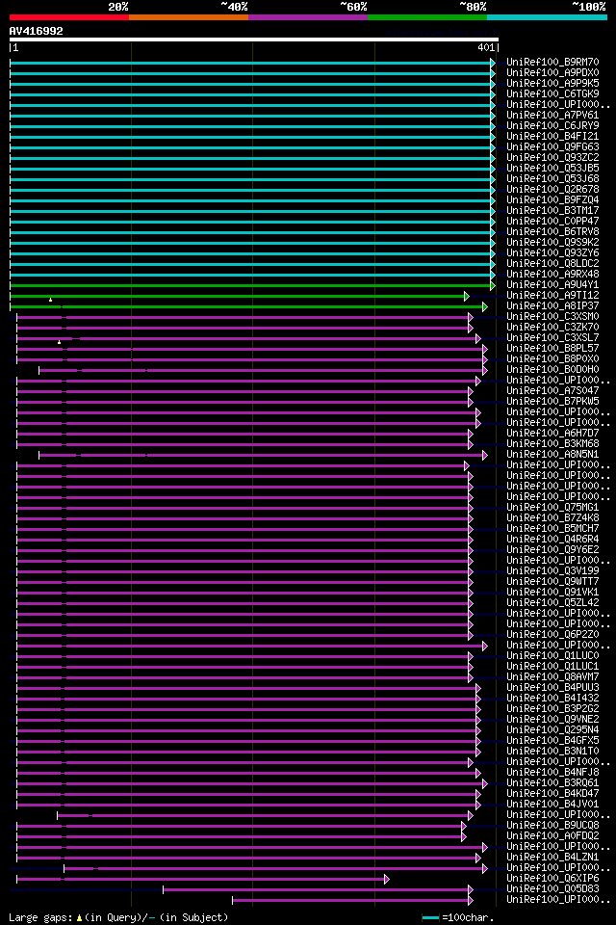Open hit UniRef100_B9RM70
Image resolution: width=616 pixels, height=925 pixels.
click(x=552, y=62)
